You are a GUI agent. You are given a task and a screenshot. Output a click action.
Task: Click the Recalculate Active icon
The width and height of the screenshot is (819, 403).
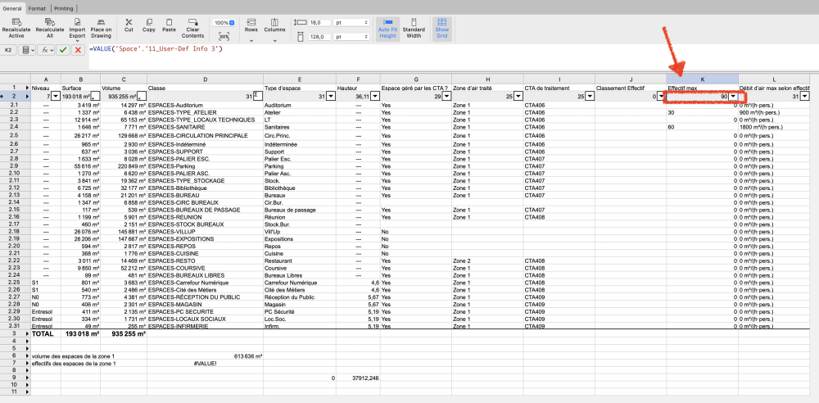(17, 22)
